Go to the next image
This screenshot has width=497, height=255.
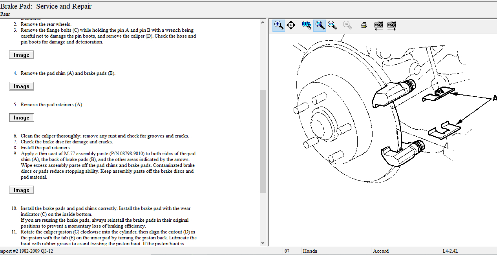click(391, 25)
